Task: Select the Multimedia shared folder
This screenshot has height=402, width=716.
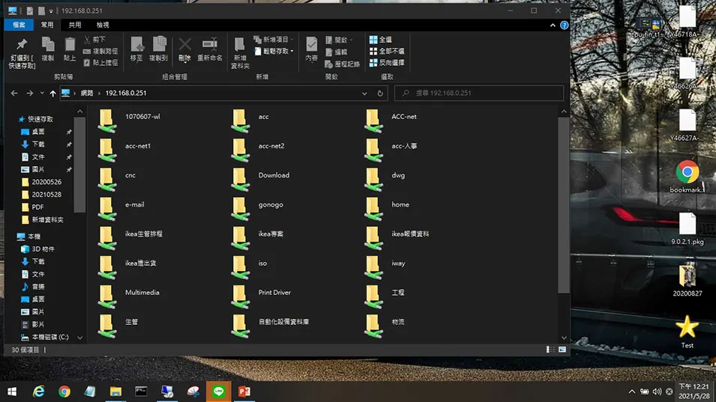Action: click(x=129, y=296)
